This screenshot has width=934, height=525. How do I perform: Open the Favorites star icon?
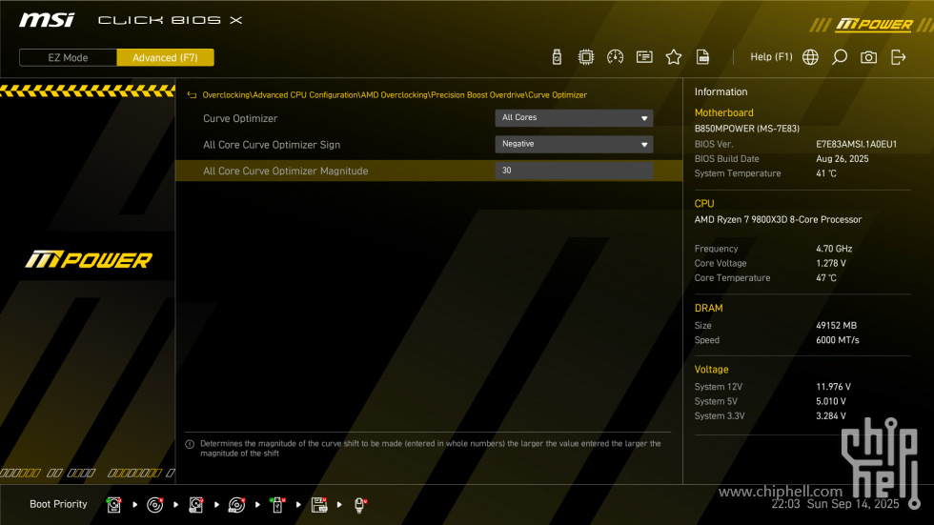coord(674,57)
